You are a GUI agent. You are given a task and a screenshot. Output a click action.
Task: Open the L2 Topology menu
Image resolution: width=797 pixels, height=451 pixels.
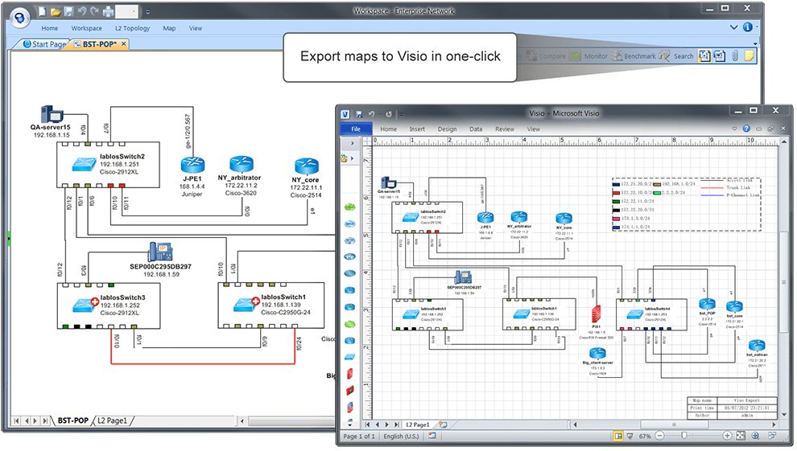point(132,28)
